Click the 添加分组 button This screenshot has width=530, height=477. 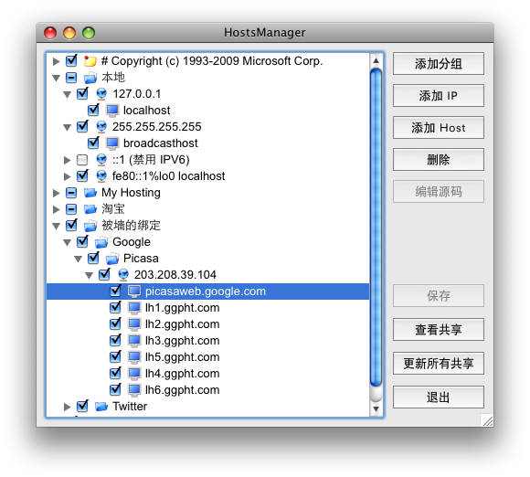pos(438,64)
